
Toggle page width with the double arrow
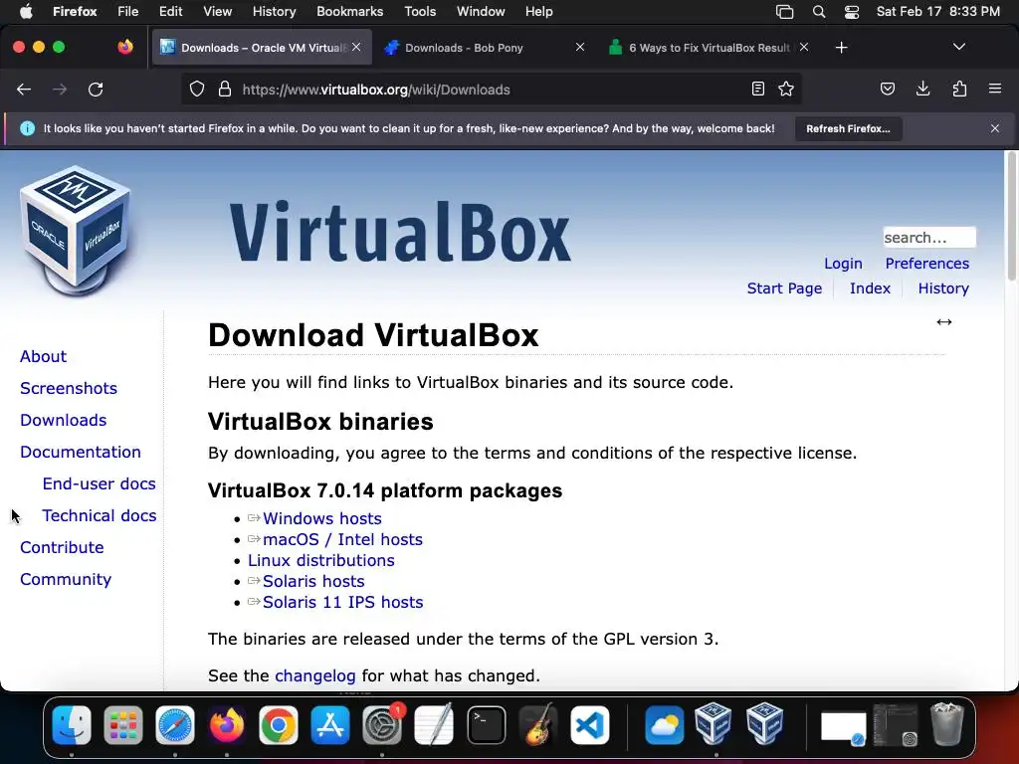(x=944, y=322)
